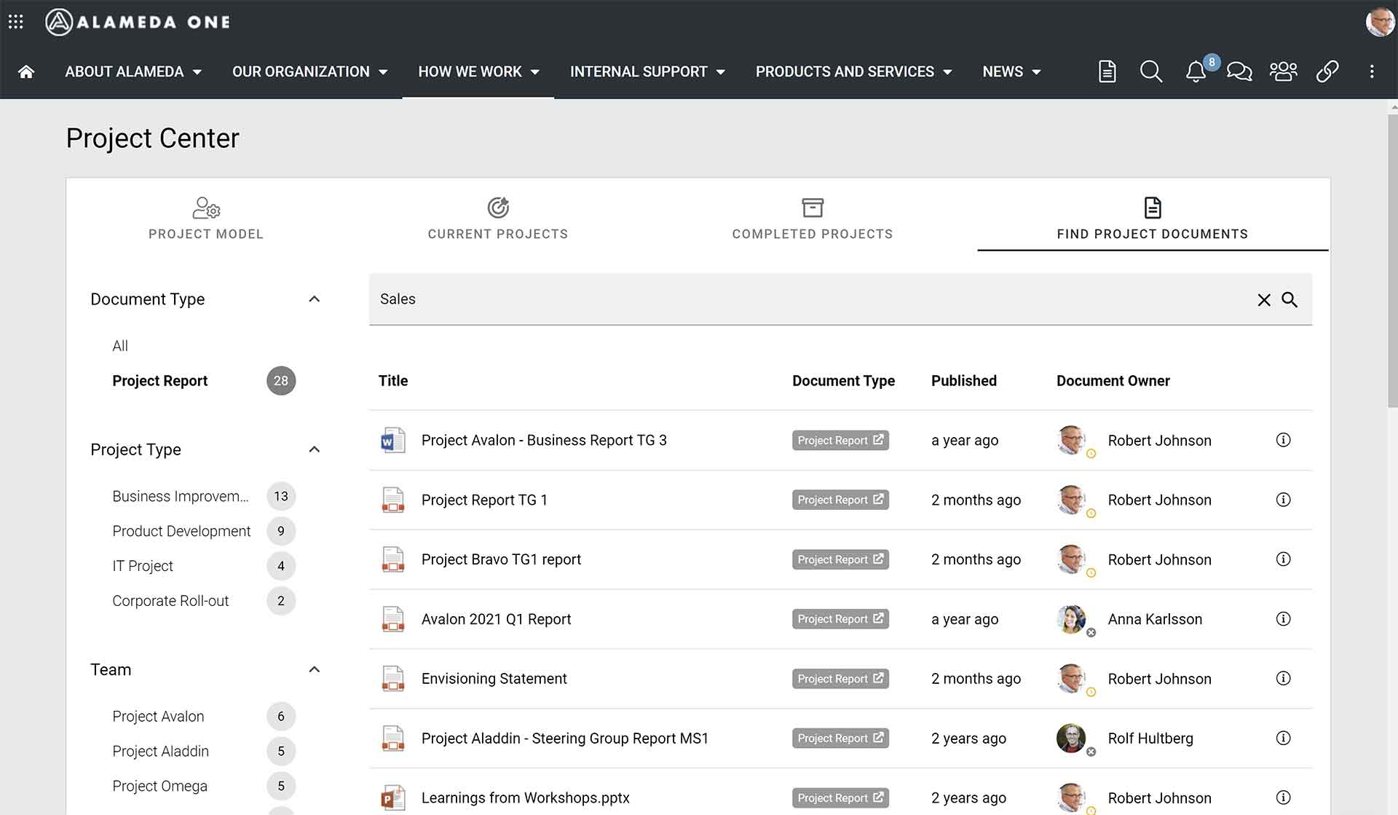Open Project Aladdin - Steering Group Report MS1

click(565, 738)
